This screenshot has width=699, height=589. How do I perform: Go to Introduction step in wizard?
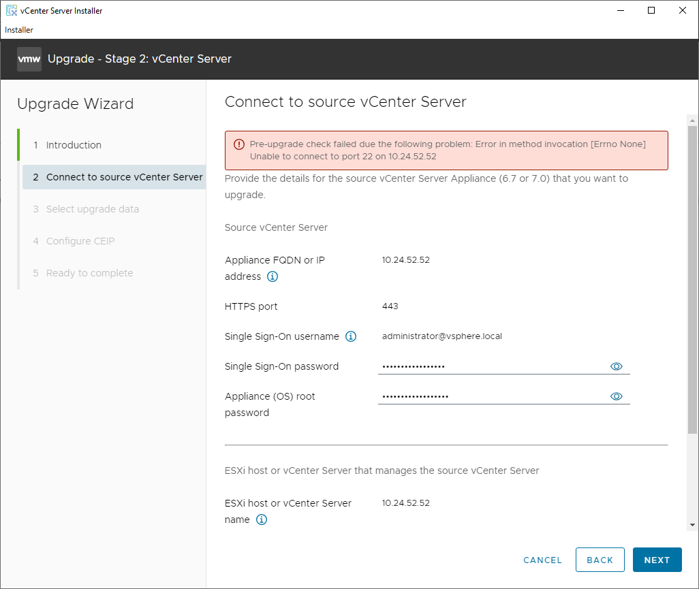point(74,145)
